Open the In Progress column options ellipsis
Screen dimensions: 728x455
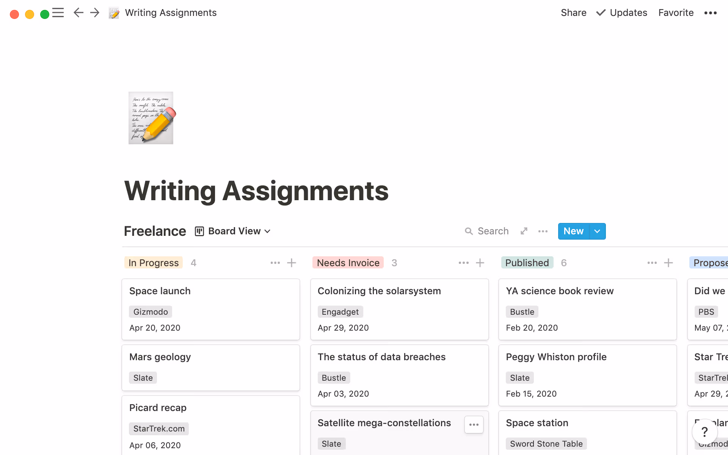pos(275,262)
